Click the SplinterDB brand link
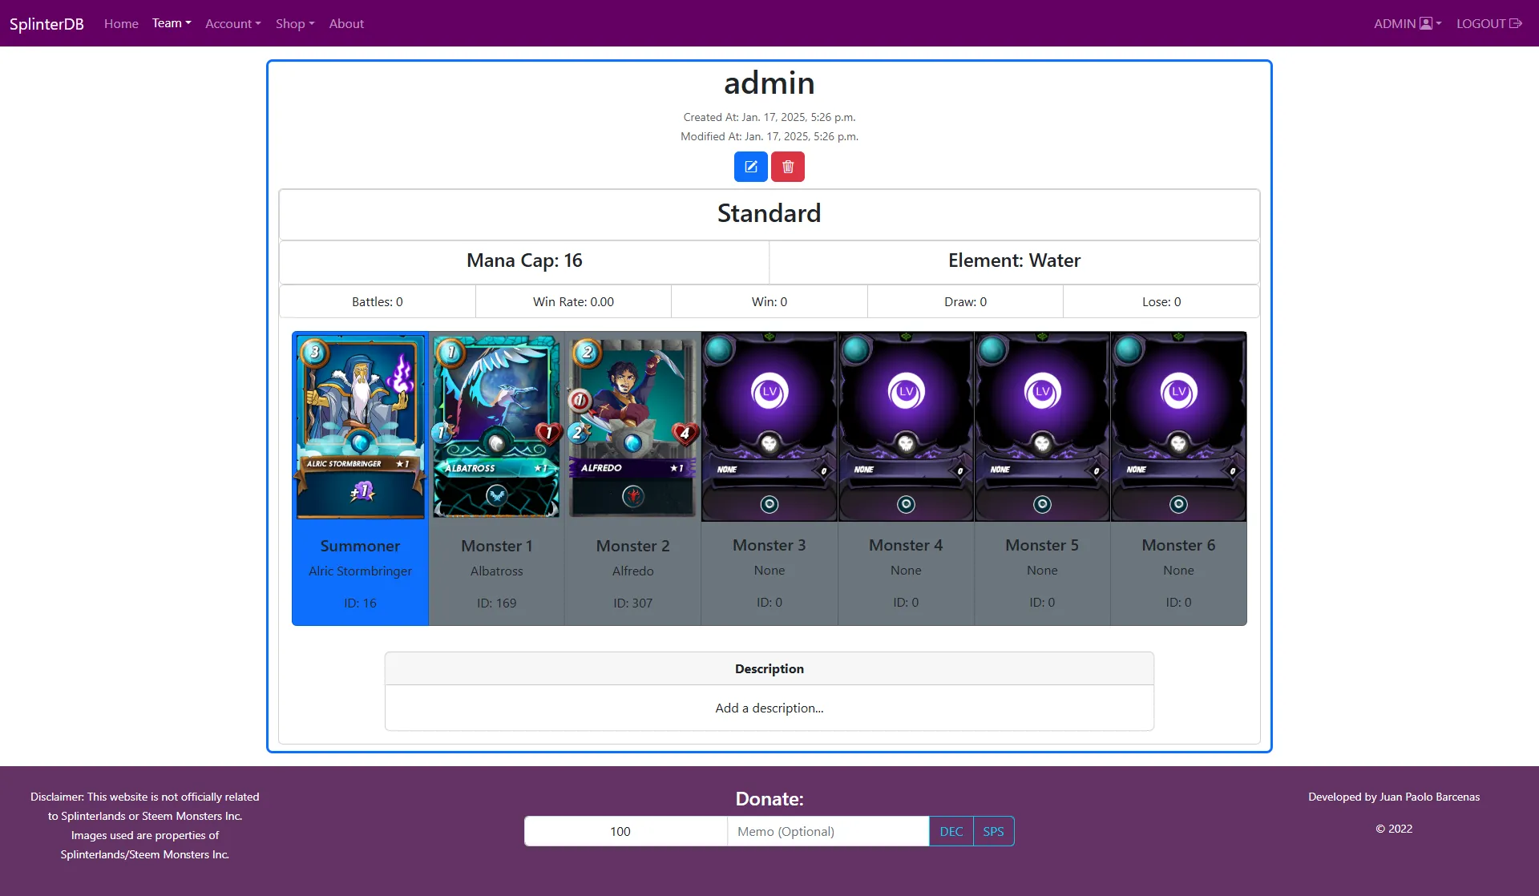The width and height of the screenshot is (1539, 896). [x=46, y=23]
